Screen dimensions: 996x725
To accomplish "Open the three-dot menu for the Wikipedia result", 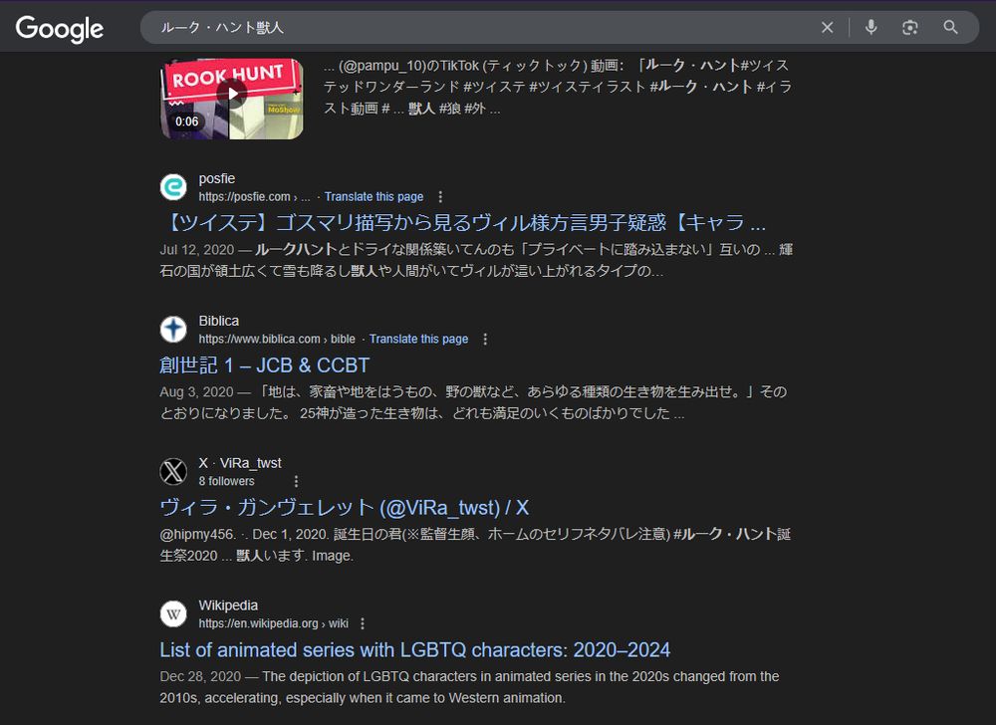I will click(x=363, y=621).
